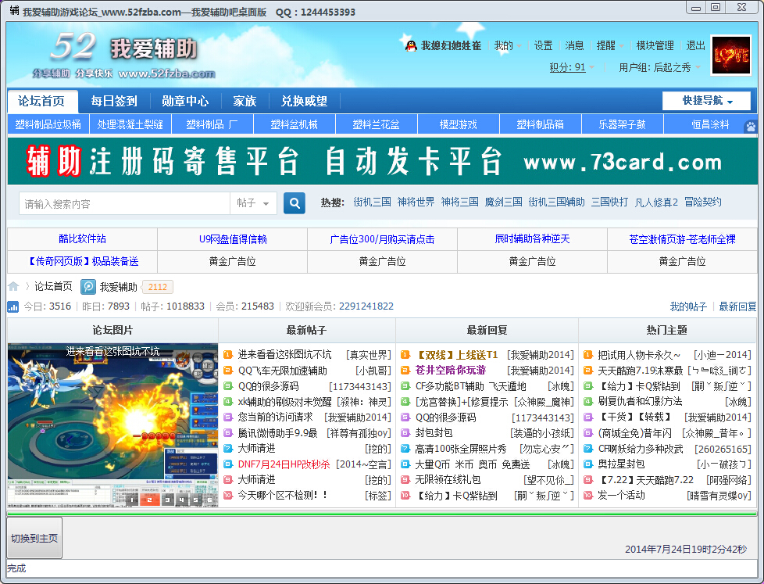
Task: Open 我的帖子 link
Action: (x=688, y=306)
